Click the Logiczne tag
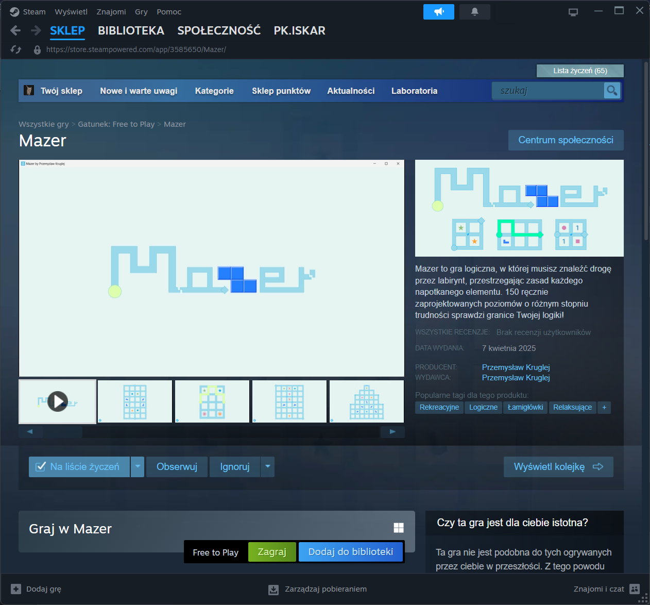This screenshot has height=605, width=650. 483,408
